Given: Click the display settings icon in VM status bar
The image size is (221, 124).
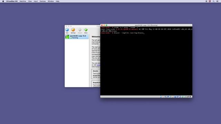Looking at the screenshot, I should [175, 97].
